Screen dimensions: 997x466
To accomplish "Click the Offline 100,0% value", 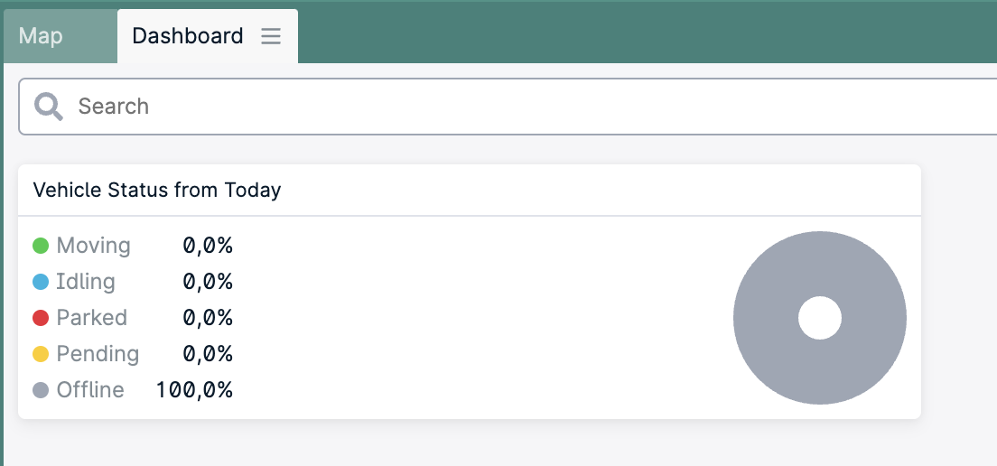I will click(x=194, y=390).
